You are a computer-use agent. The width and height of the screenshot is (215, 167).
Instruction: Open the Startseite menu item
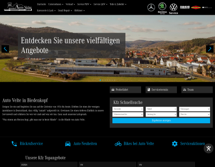click(42, 4)
